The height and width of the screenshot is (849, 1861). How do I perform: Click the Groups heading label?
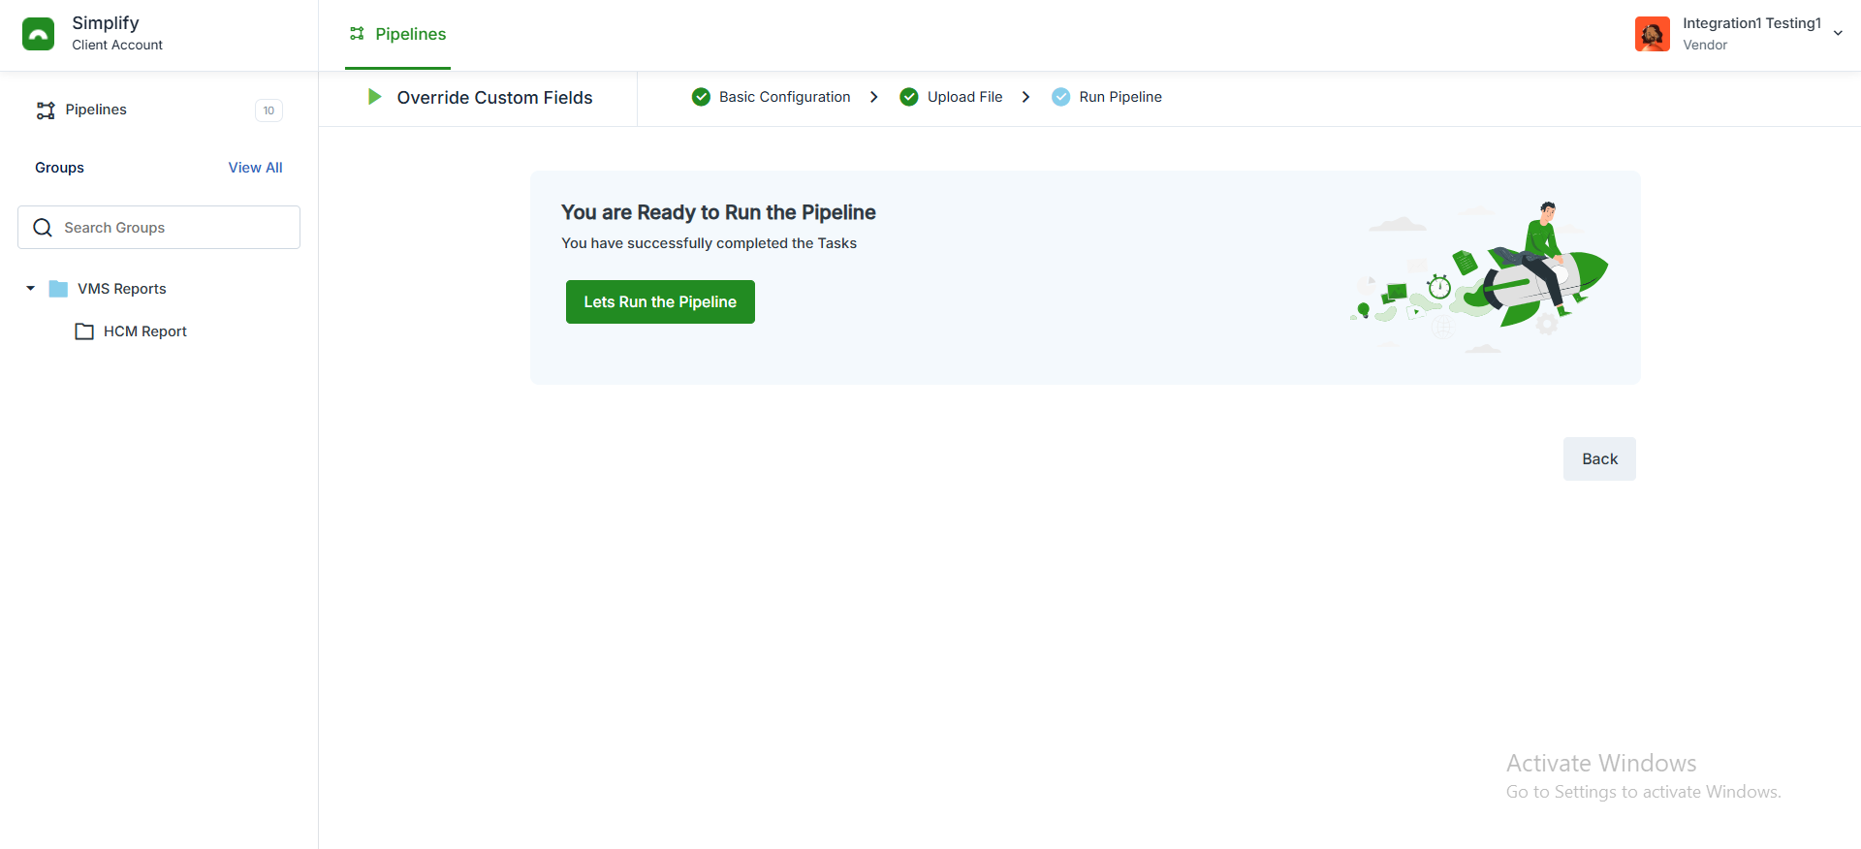coord(60,168)
